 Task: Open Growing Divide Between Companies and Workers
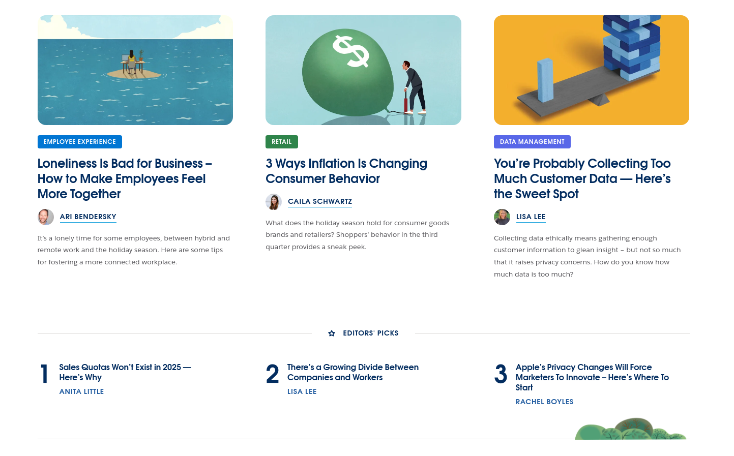click(353, 372)
